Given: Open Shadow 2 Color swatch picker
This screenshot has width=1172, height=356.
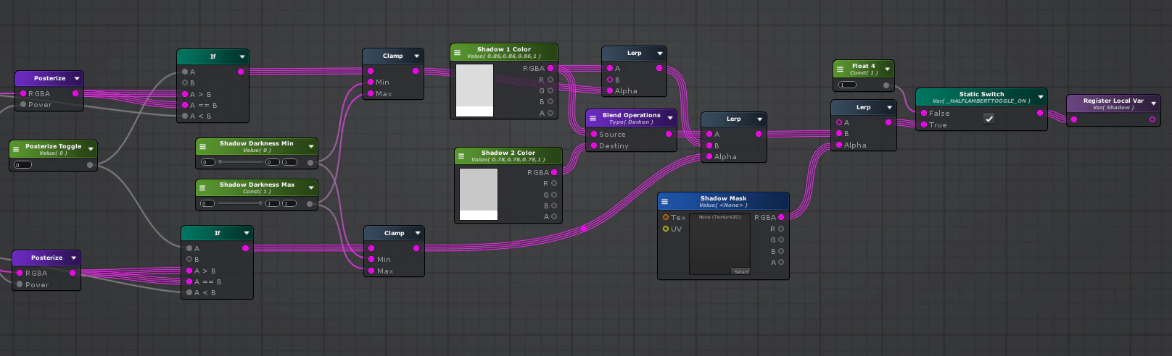Looking at the screenshot, I should tap(479, 194).
